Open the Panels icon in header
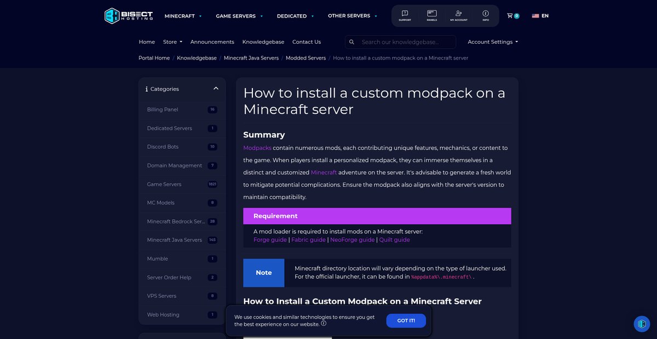 (x=432, y=15)
